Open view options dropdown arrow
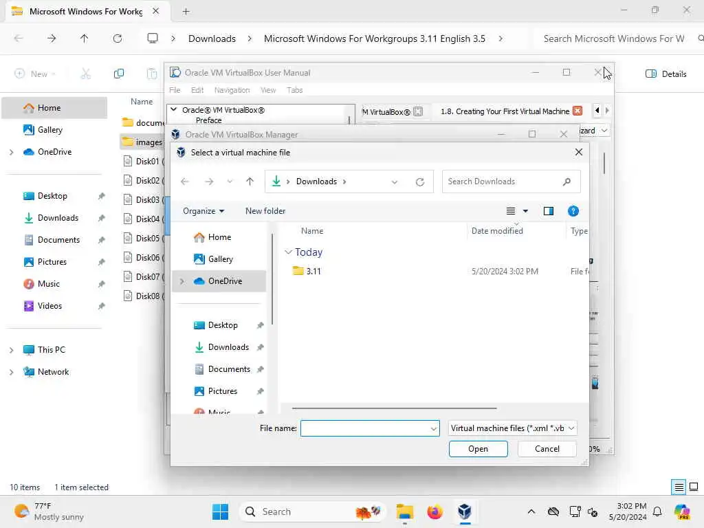The width and height of the screenshot is (704, 528). point(525,211)
